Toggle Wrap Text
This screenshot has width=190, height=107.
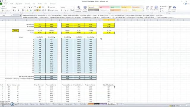point(51,7)
